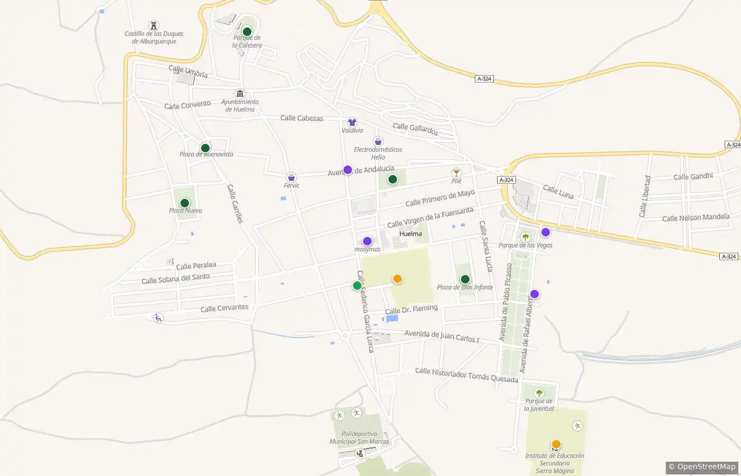Click the Calle Umbría street label
Image resolution: width=741 pixels, height=476 pixels.
[188, 71]
